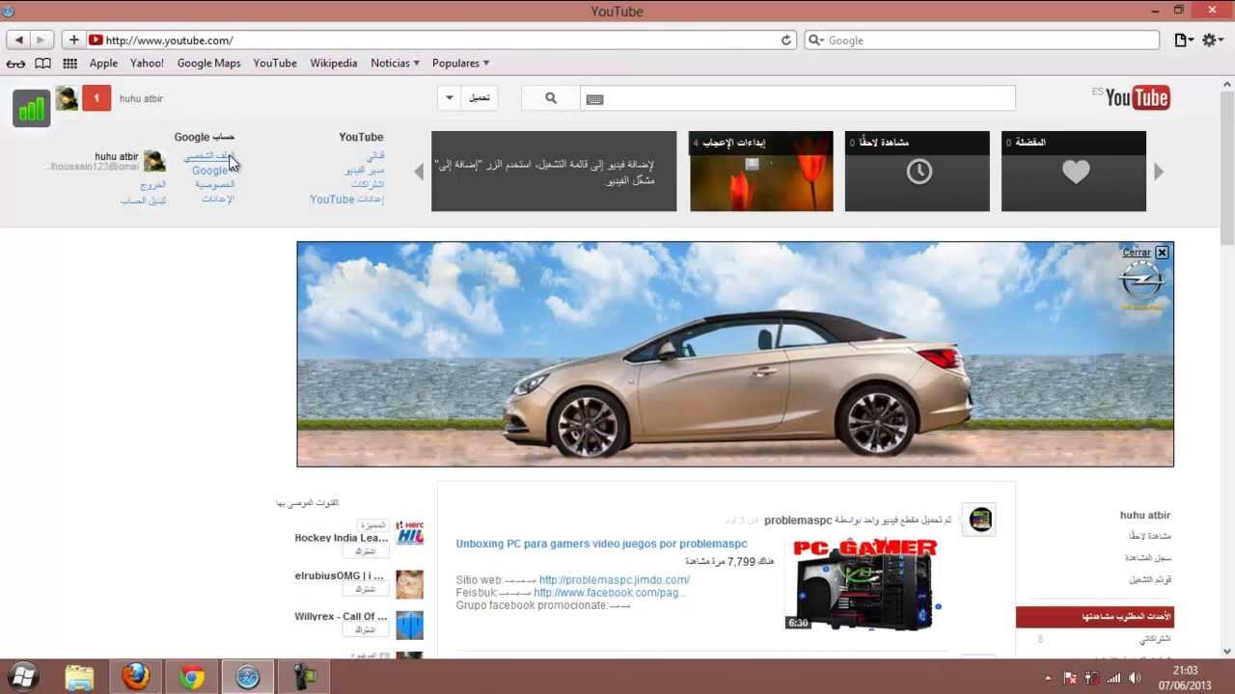This screenshot has width=1235, height=694.
Task: Open the Safari page menu icon
Action: [x=1183, y=40]
